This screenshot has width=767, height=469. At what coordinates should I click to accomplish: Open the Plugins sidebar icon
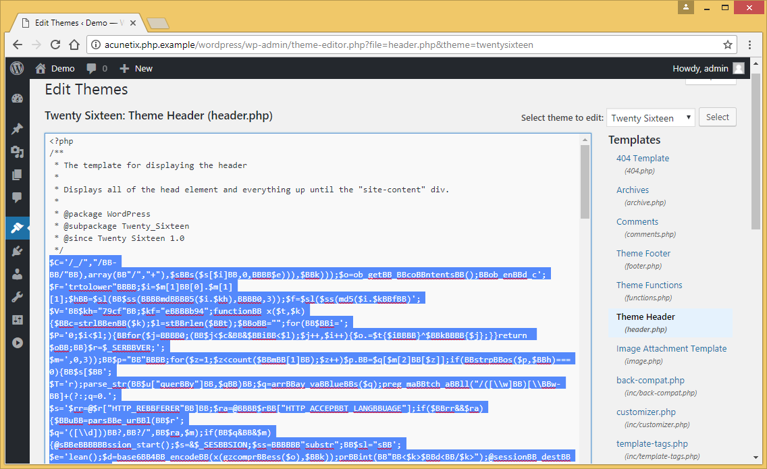point(17,251)
